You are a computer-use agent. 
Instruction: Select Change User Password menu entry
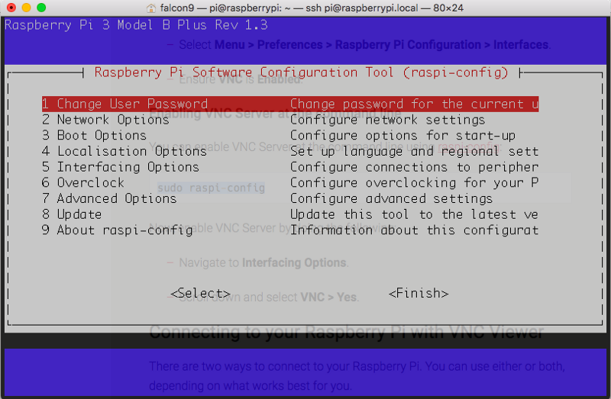[124, 104]
